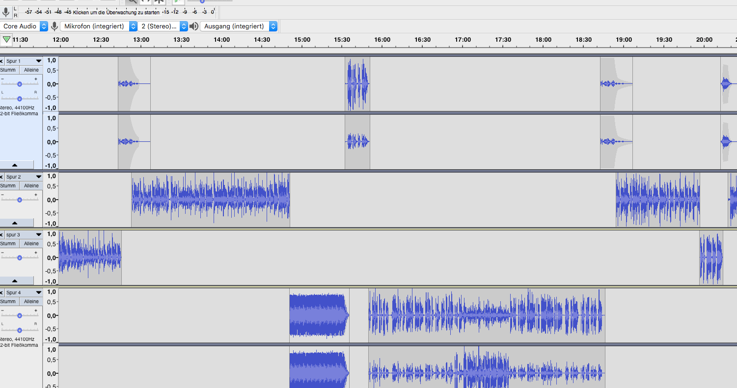Click the 16:00 mark on timeline ruler
This screenshot has height=388, width=737.
(x=382, y=40)
